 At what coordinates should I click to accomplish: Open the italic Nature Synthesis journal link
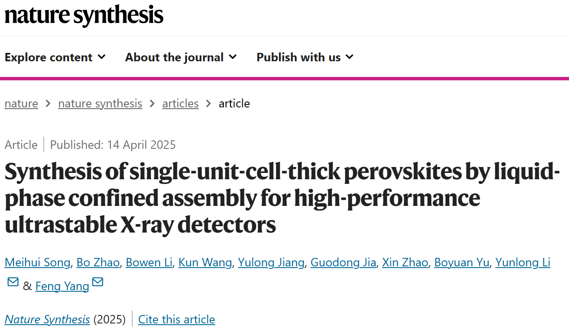click(x=47, y=319)
